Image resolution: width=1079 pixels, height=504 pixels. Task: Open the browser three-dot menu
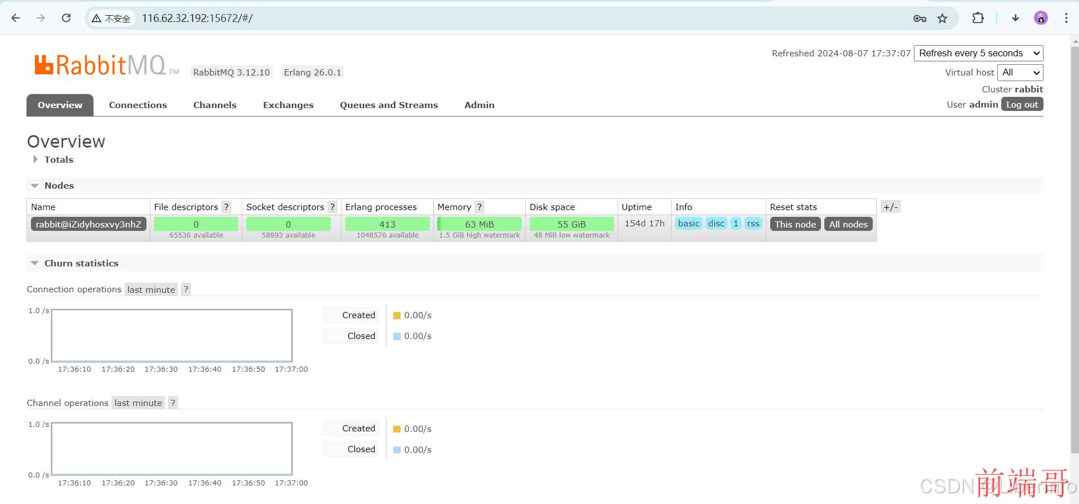[1066, 18]
